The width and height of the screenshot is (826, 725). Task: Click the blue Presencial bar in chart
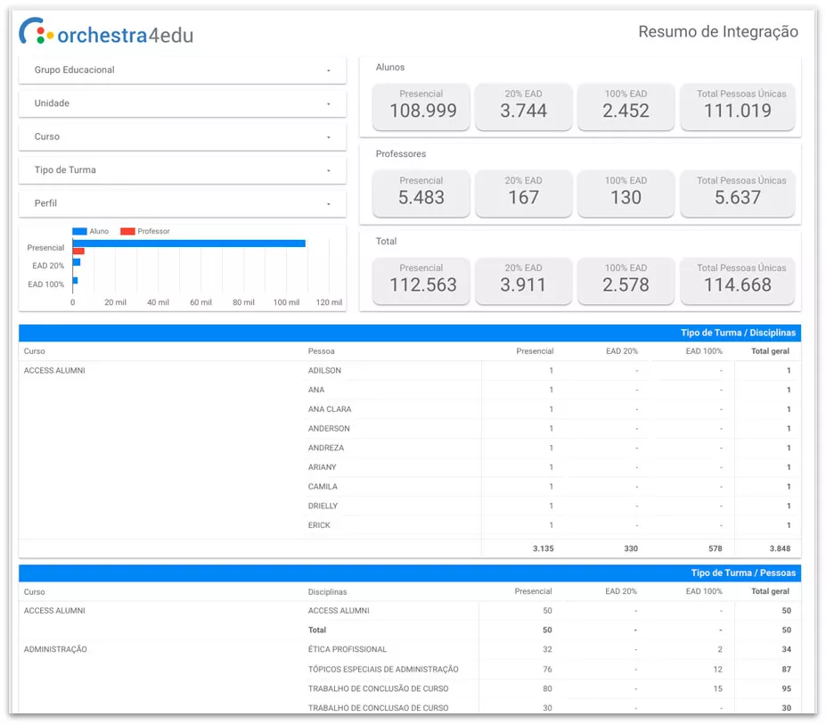point(189,243)
